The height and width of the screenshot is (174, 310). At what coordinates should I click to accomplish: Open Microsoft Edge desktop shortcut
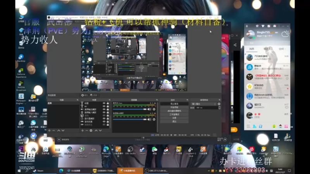106,152
